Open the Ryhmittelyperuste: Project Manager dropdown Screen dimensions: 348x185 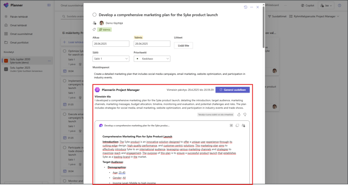[x=314, y=16]
